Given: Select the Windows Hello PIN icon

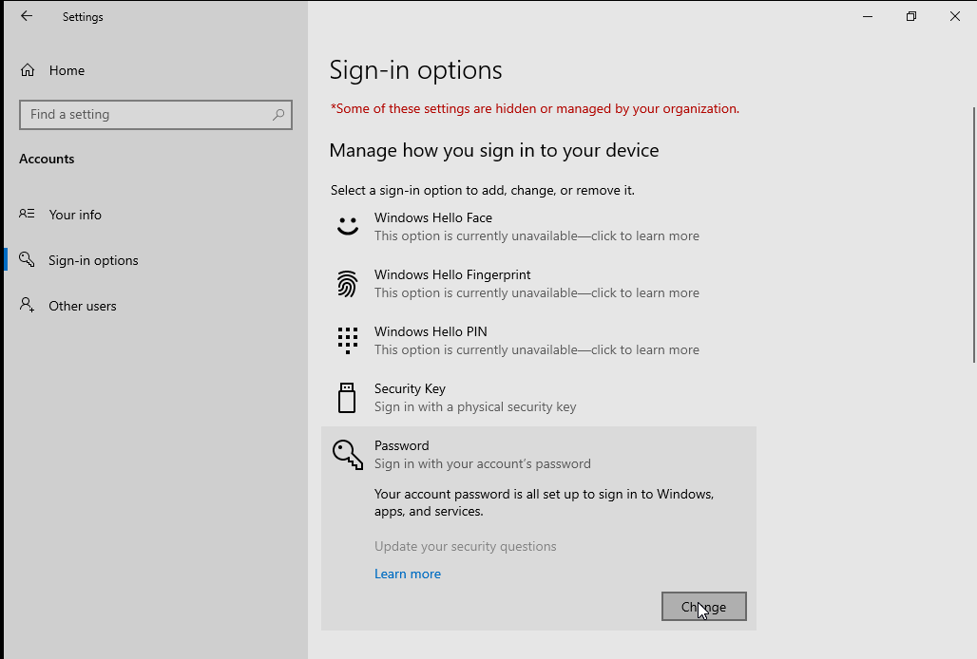Looking at the screenshot, I should (348, 340).
